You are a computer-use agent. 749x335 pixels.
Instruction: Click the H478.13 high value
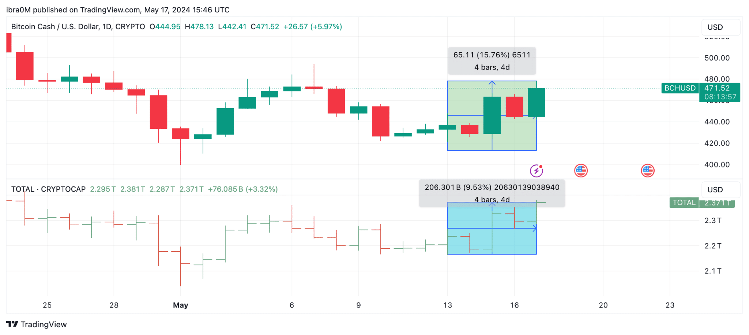(x=199, y=27)
